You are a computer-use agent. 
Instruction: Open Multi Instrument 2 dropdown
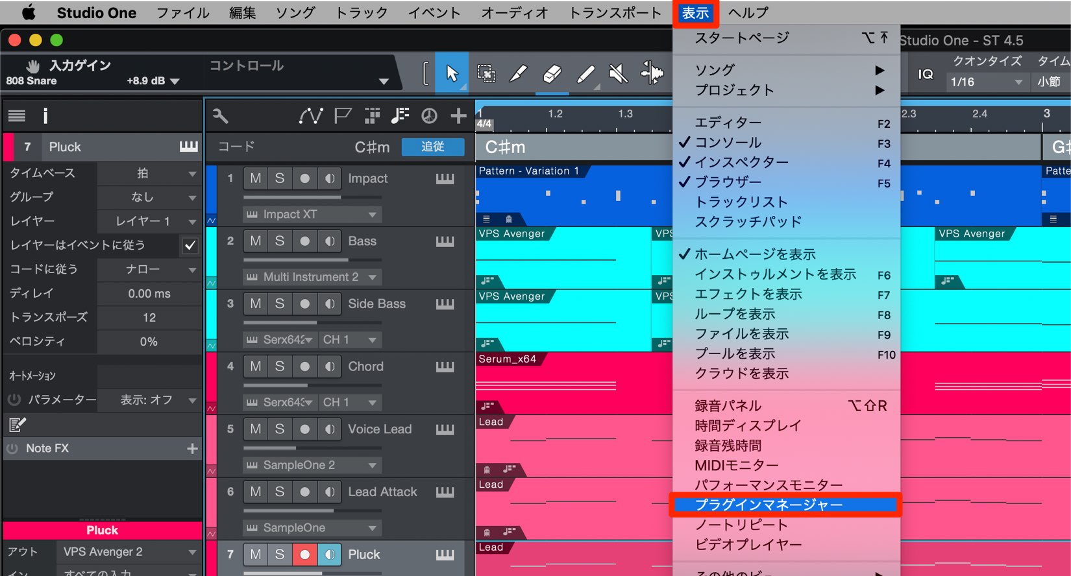tap(312, 277)
